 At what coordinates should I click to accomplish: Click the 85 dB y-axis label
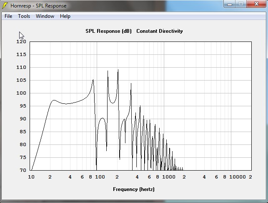point(23,132)
